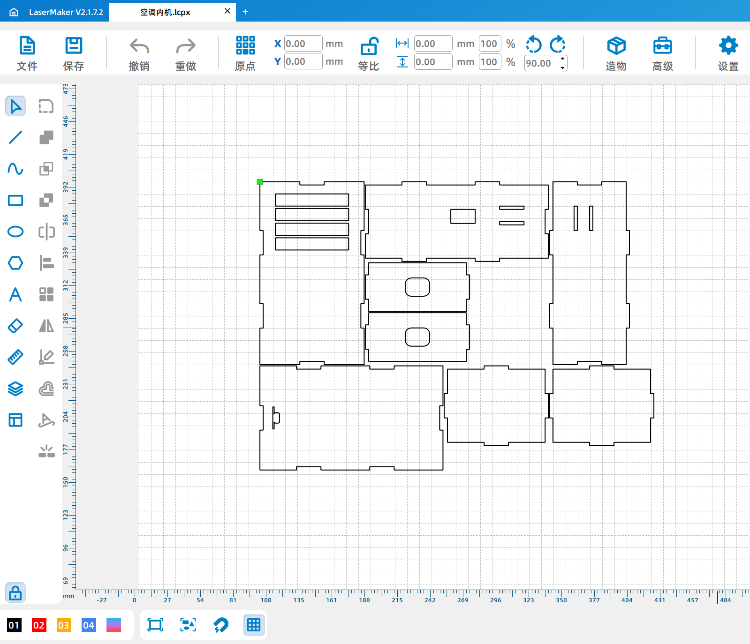Select the polygon hexagon tool
This screenshot has width=750, height=644.
[15, 263]
